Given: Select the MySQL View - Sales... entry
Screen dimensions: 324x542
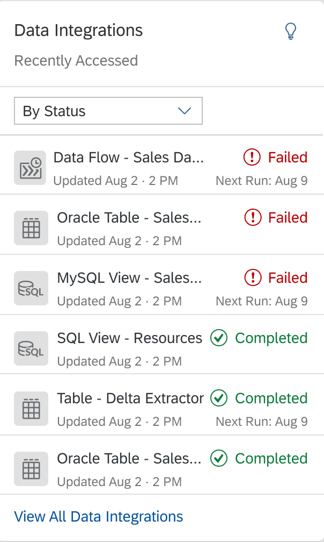Looking at the screenshot, I should (129, 278).
